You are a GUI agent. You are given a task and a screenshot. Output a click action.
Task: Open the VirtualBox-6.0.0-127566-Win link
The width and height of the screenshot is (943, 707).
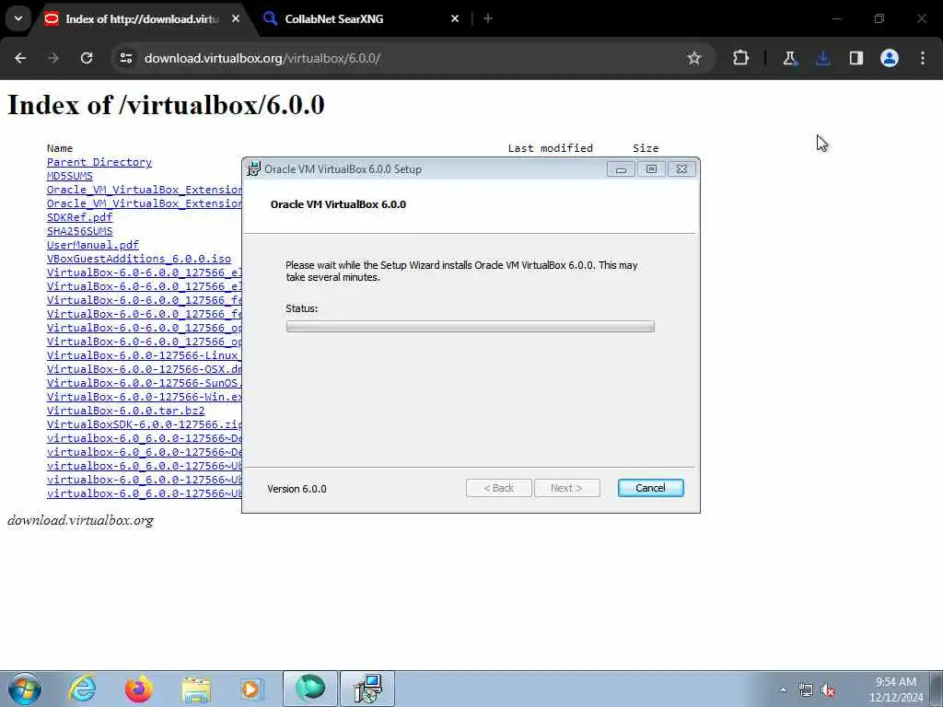click(x=145, y=397)
